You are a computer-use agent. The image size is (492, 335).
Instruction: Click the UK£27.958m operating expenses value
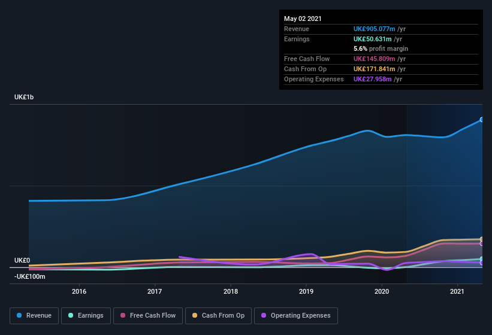tap(373, 79)
